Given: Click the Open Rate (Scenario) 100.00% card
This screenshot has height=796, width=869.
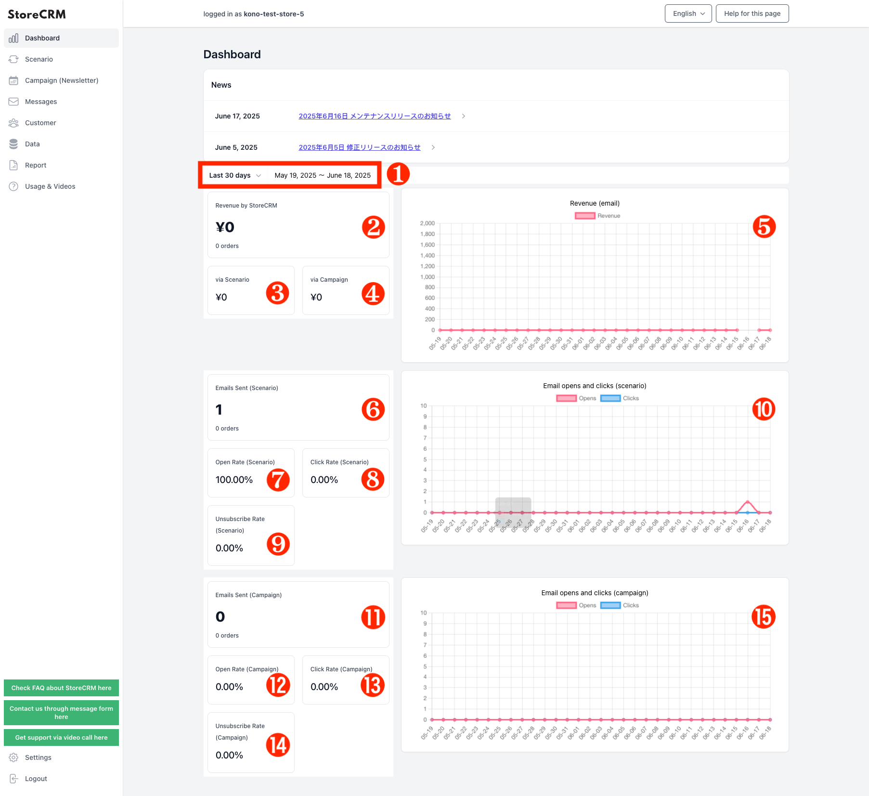Looking at the screenshot, I should coord(251,473).
